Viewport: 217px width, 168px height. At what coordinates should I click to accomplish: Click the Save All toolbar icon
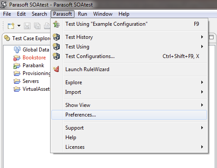pos(37,26)
